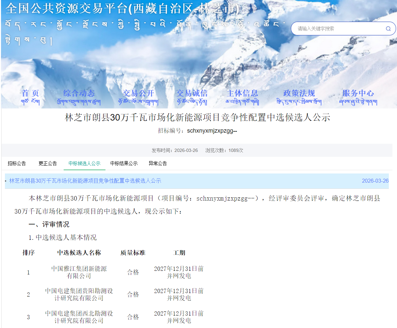Open the 综合动态 navigation menu
The width and height of the screenshot is (397, 328).
click(79, 97)
